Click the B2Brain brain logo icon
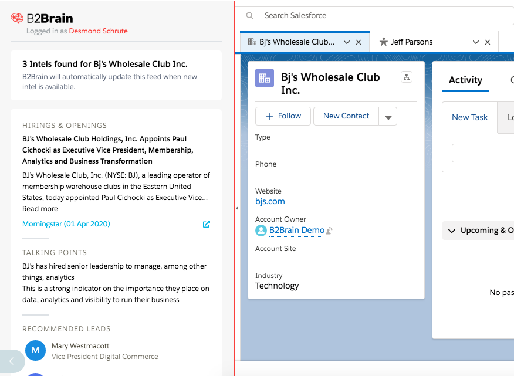Image resolution: width=514 pixels, height=376 pixels. point(16,18)
